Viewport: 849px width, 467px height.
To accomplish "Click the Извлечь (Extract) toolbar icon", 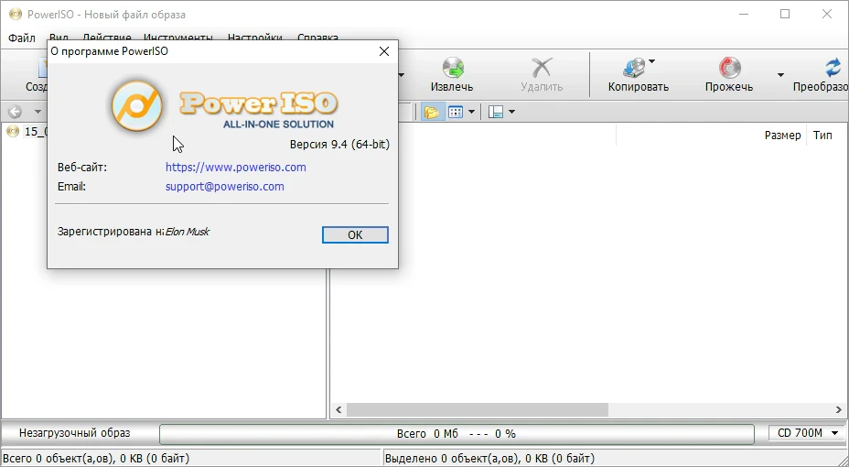I will pos(453,68).
